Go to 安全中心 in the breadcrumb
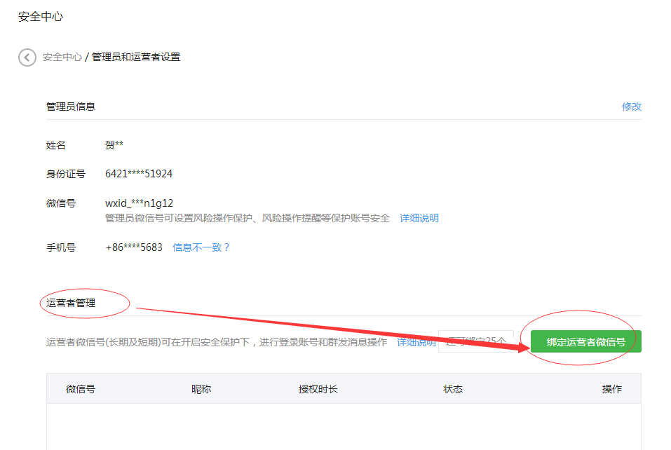671x450 pixels. [62, 57]
